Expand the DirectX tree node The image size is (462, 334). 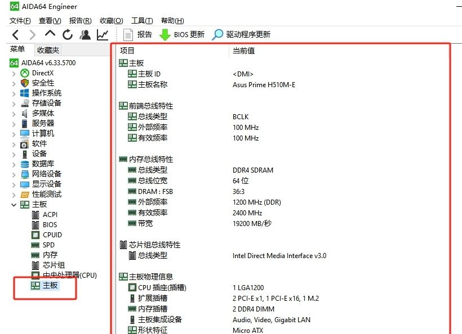click(x=14, y=73)
